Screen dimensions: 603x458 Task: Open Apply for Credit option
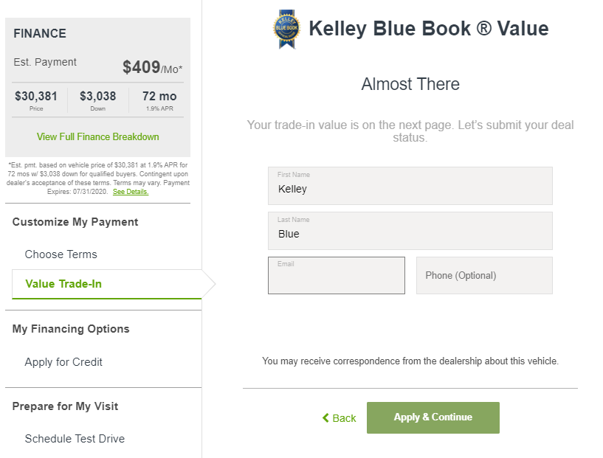(63, 362)
